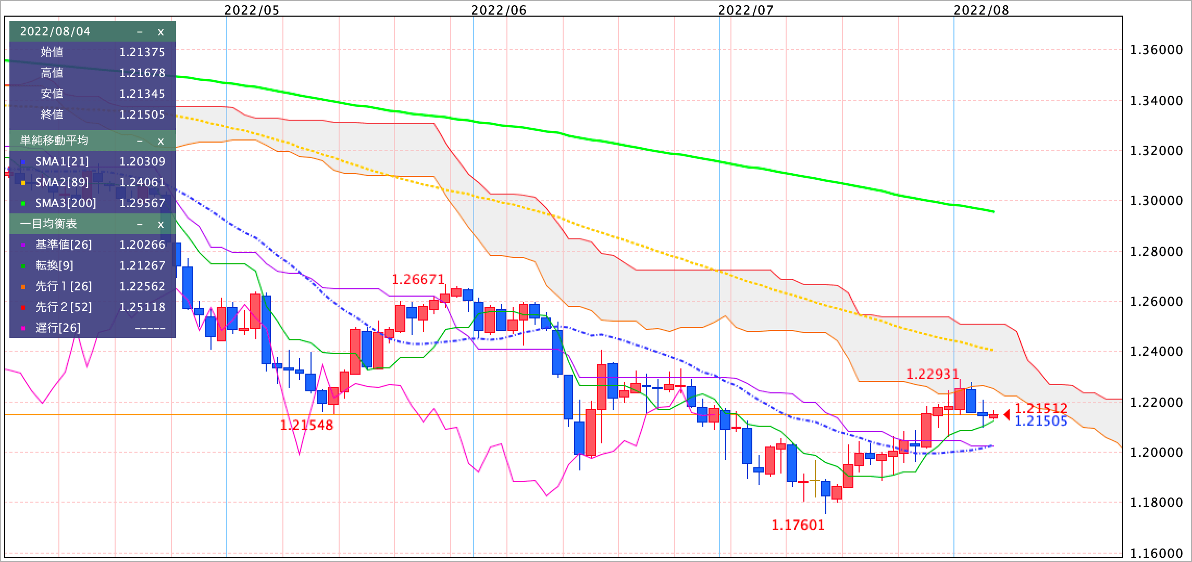Select the 終値 1.21505 row
The image size is (1192, 562).
(93, 114)
